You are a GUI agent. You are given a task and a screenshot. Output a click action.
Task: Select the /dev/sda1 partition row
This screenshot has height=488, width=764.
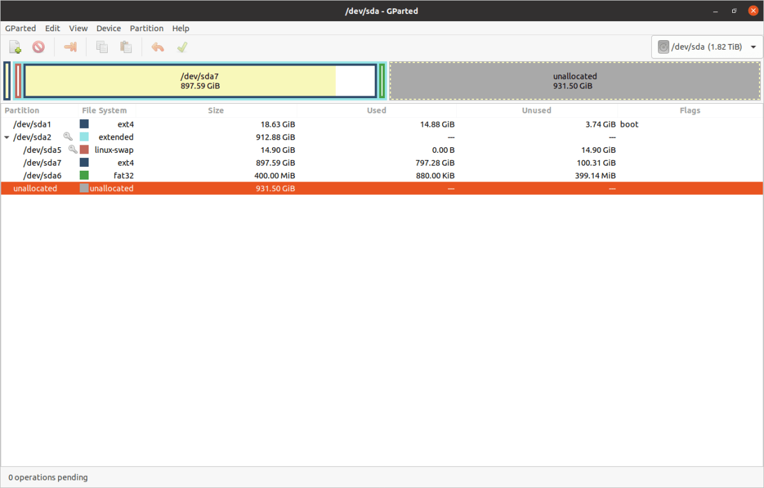click(382, 124)
